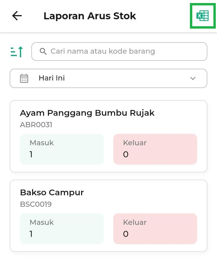Click the calendar icon
Viewport: 217px width, 264px height.
click(24, 78)
